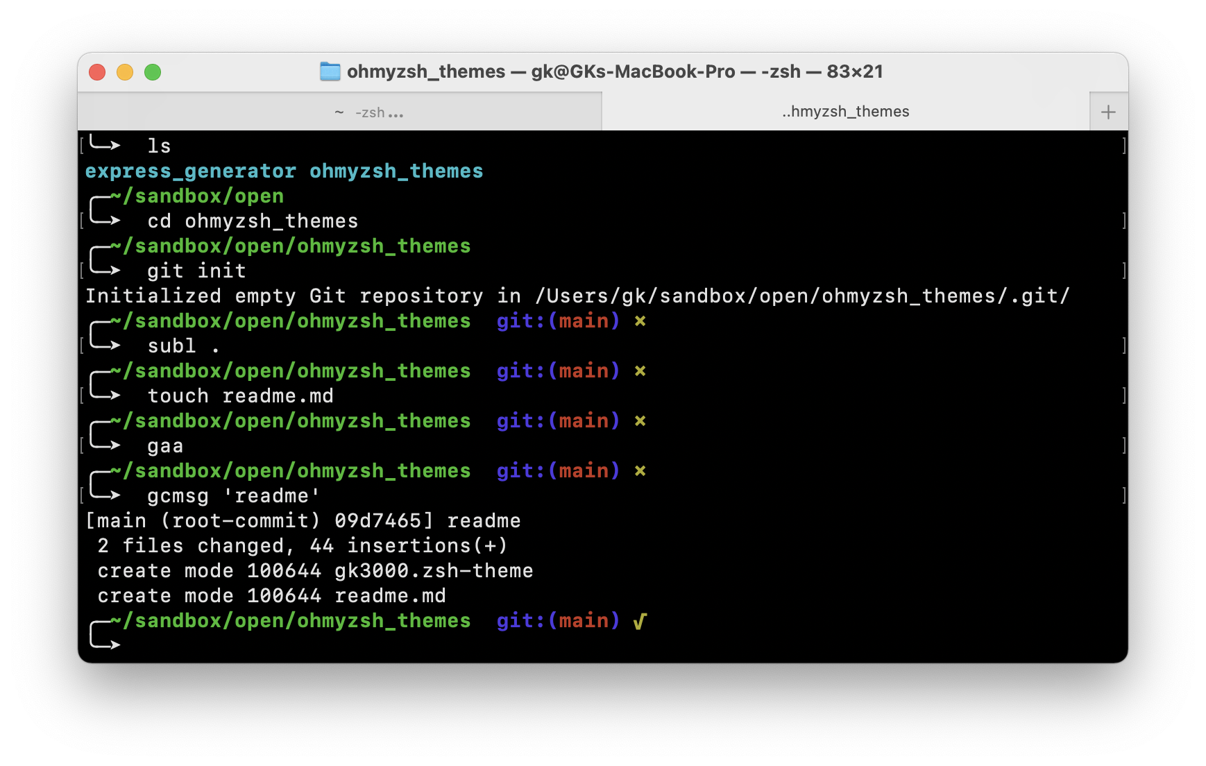This screenshot has width=1206, height=766.
Task: Select the ..hmyzsh_themes tab
Action: [x=845, y=112]
